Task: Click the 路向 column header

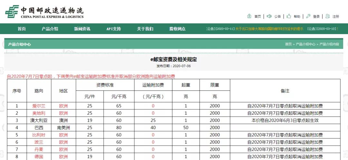Action: (39, 91)
